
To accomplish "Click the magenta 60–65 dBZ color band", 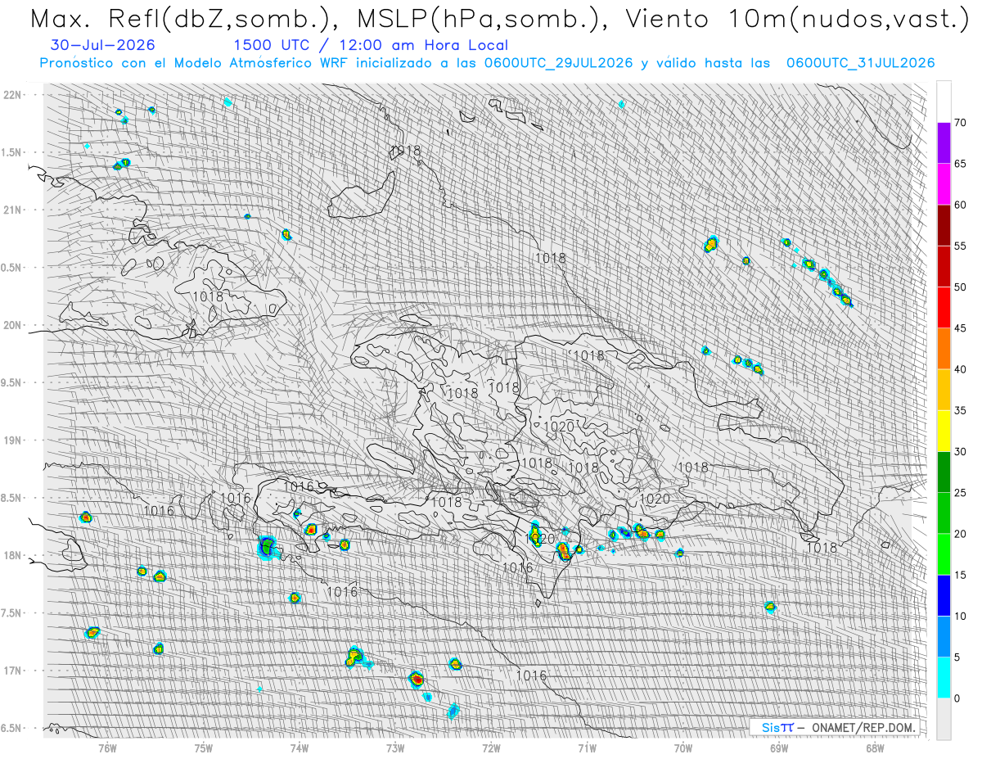I will [x=944, y=184].
